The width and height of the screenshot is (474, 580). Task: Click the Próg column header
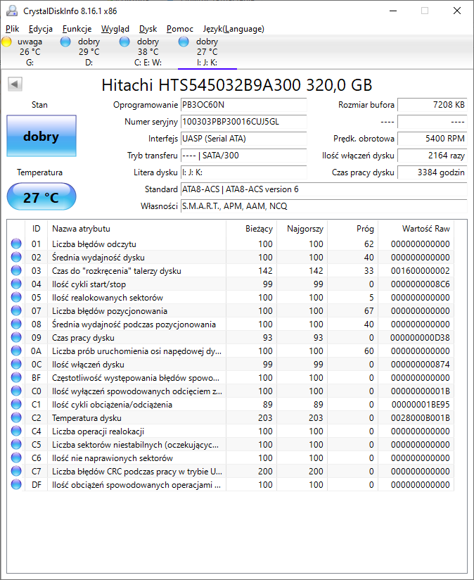353,229
